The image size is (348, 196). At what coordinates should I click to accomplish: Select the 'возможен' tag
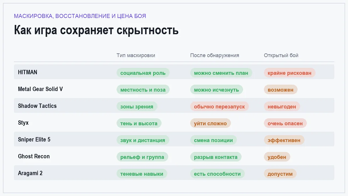pyautogui.click(x=281, y=90)
